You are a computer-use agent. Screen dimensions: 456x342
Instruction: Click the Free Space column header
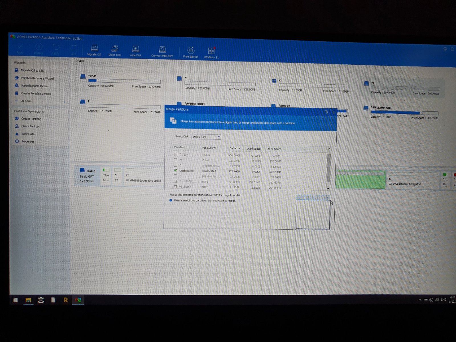click(x=274, y=149)
